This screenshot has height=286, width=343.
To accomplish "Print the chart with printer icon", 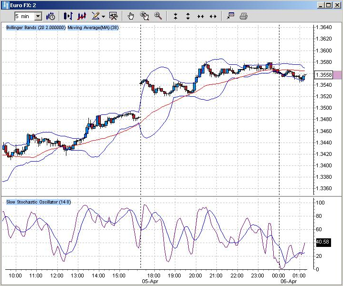I will pyautogui.click(x=244, y=16).
